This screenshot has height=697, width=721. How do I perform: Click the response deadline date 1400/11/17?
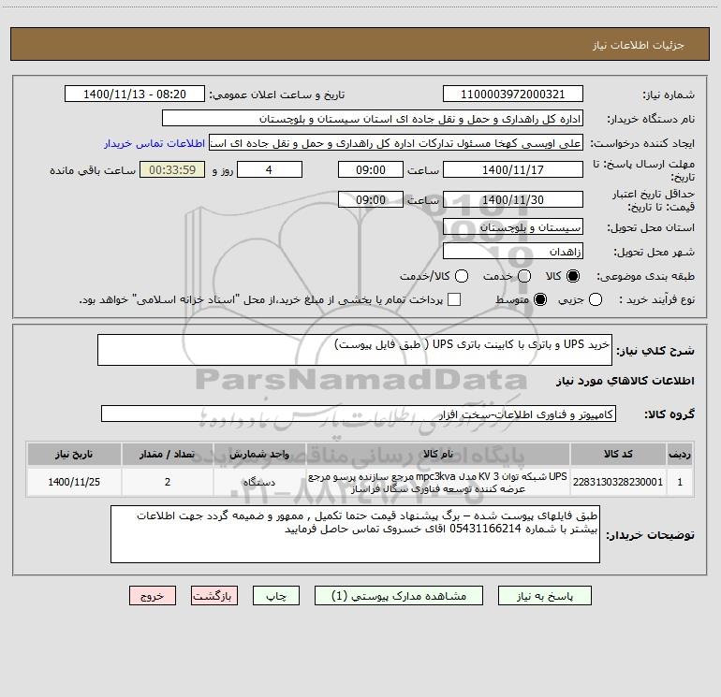(x=513, y=169)
